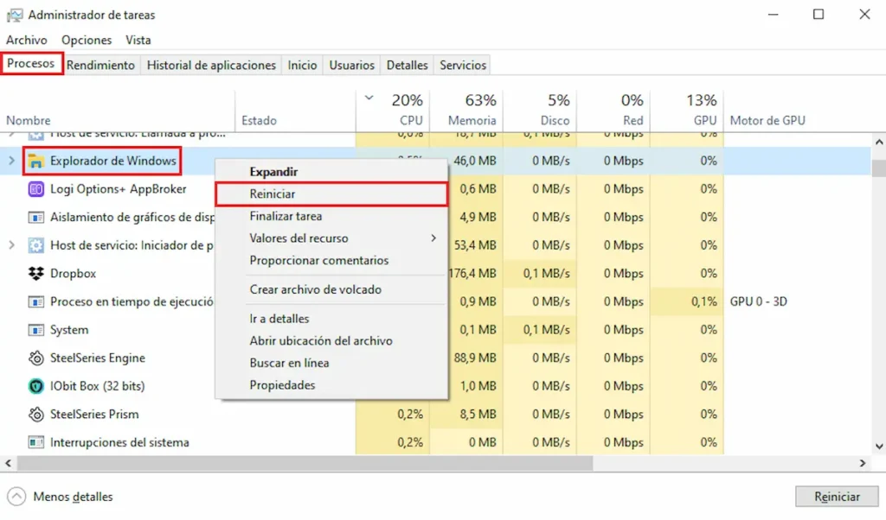The height and width of the screenshot is (520, 886).
Task: Select Abrir ubicación del archivo
Action: pos(331,340)
